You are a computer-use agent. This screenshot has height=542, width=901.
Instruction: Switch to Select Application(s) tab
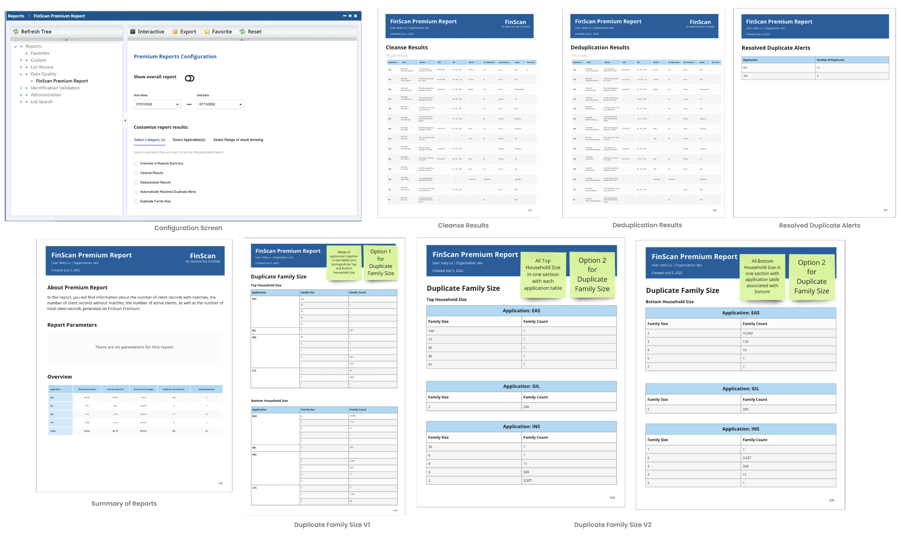[x=189, y=140]
